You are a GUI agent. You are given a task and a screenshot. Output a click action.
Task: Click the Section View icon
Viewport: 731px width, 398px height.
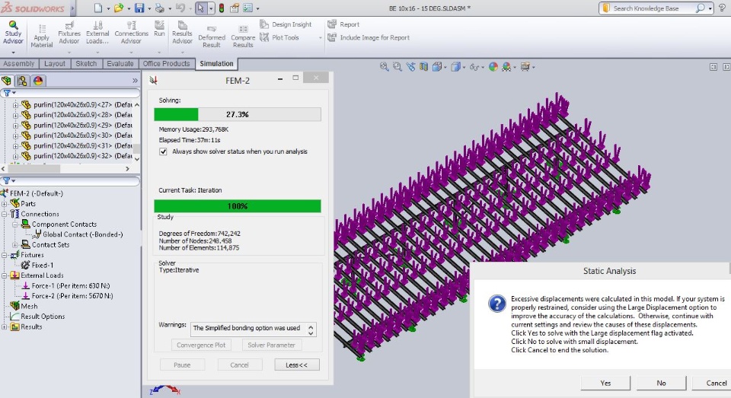[x=423, y=67]
